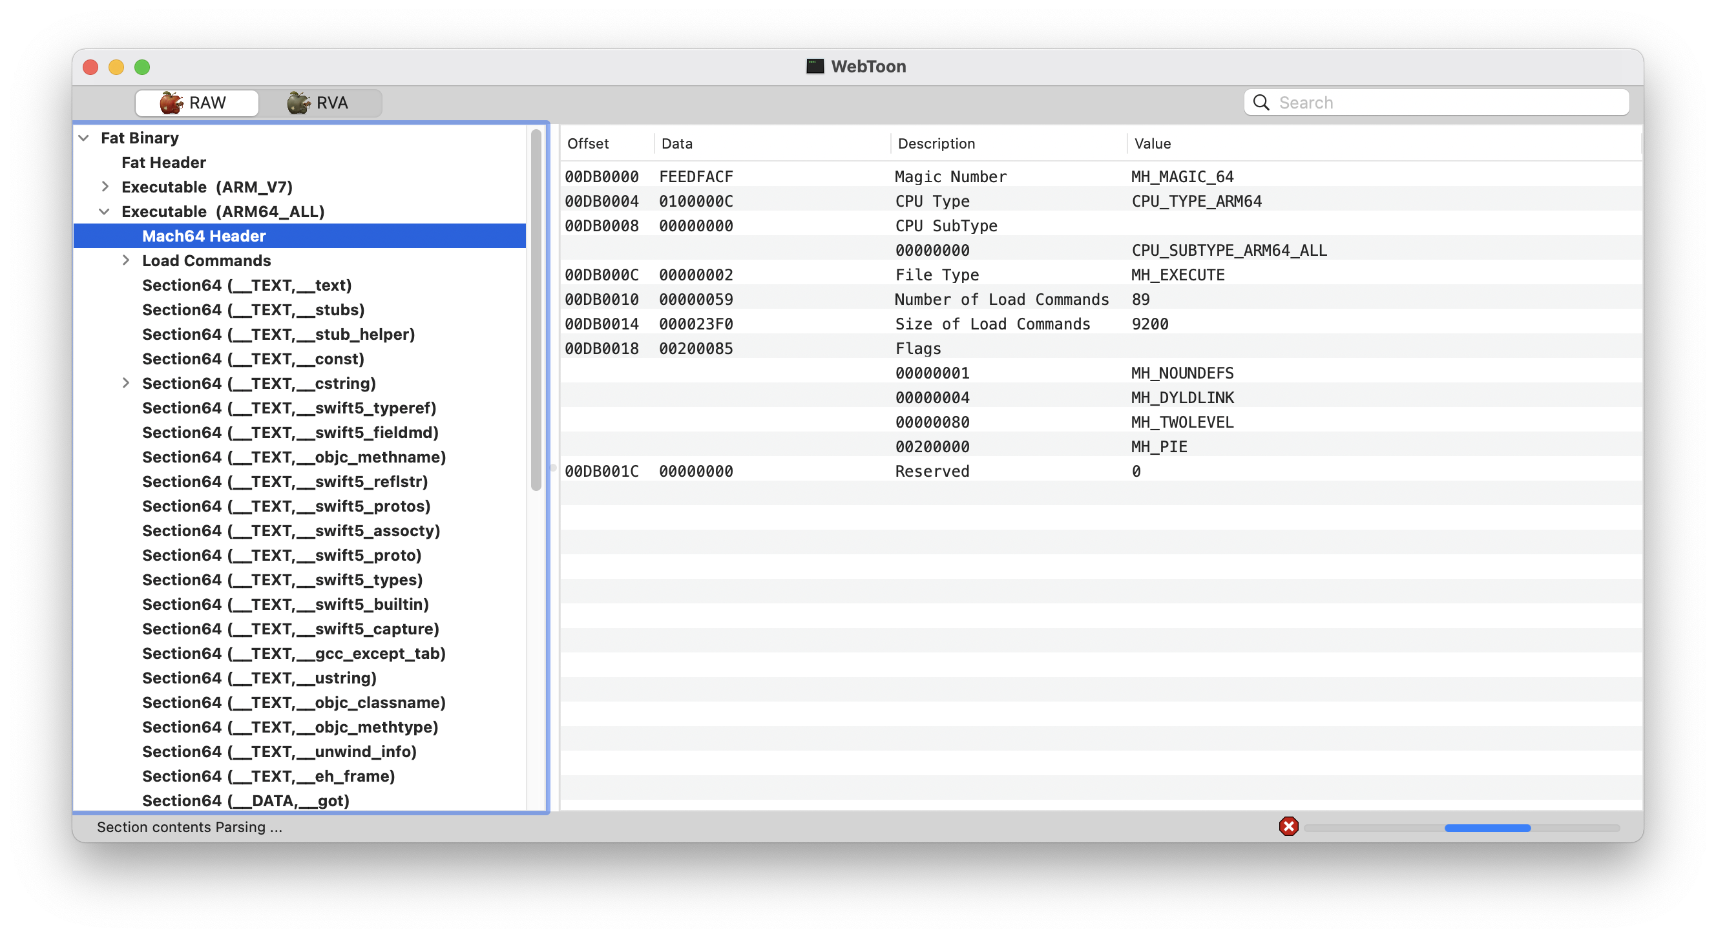Screen dimensions: 1716x938
Task: Click the CPU_SUBTYPE_ARM64_ALL value
Action: 1229,251
